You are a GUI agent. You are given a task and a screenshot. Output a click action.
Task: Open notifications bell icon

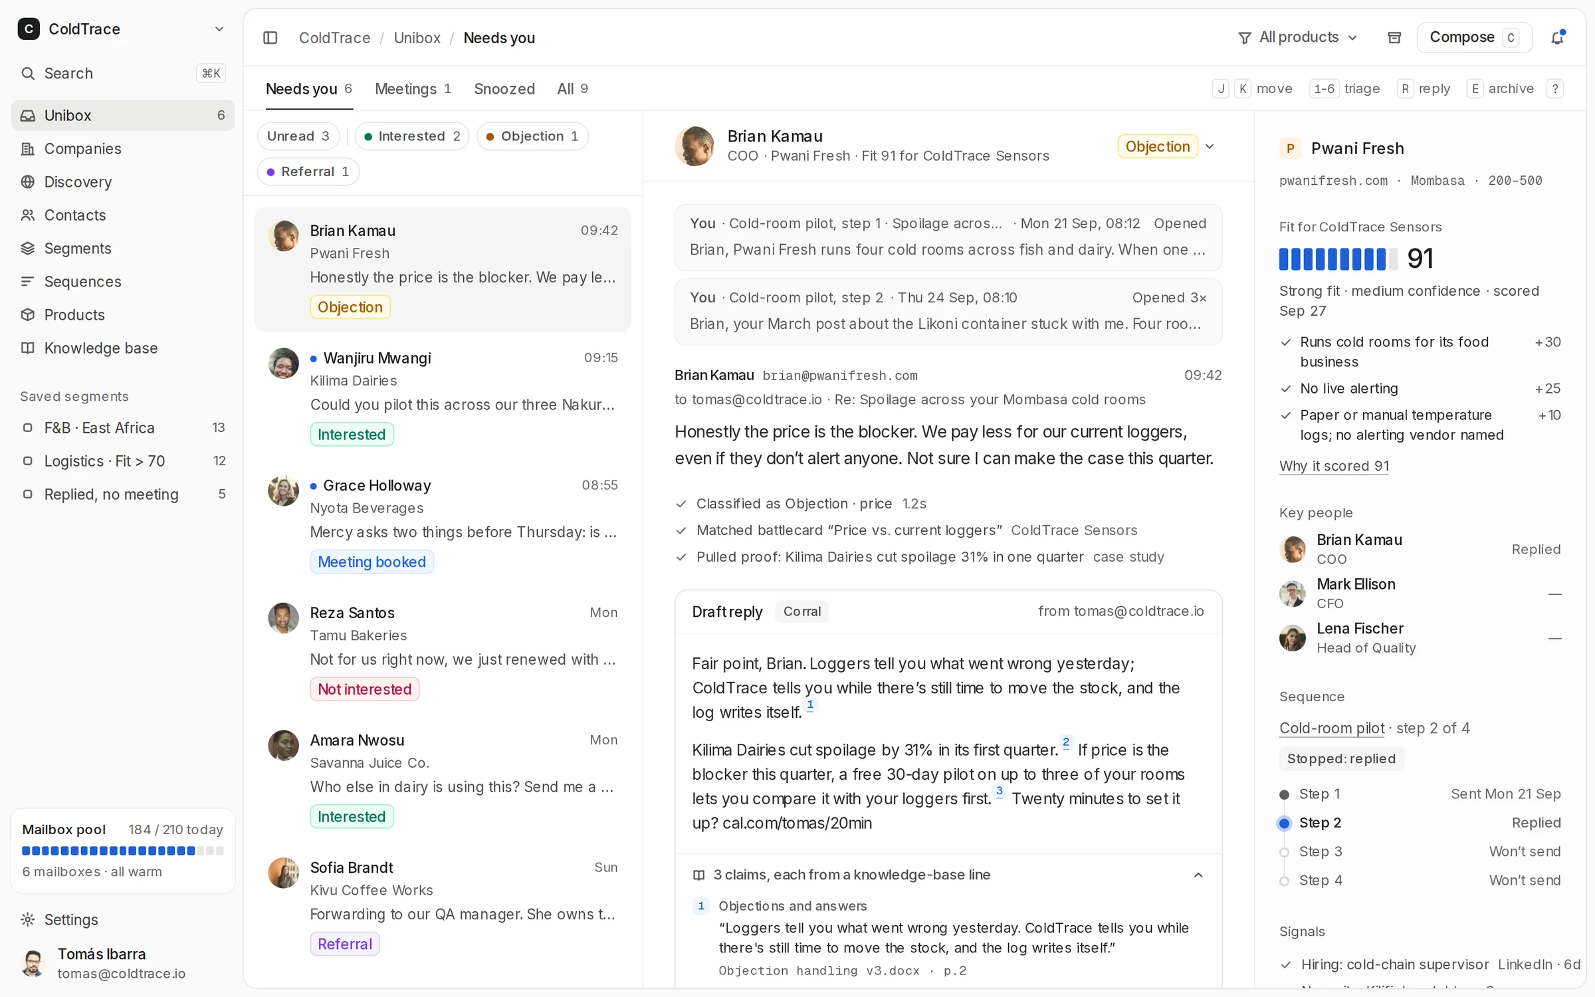point(1557,38)
